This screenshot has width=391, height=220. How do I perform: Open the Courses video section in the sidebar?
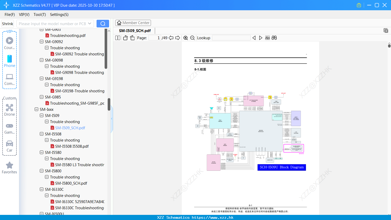(x=9, y=43)
